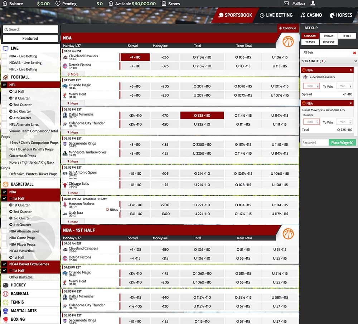Expand 7 More for Magic vs Heat
Screen dimensions: 358x324
(x=73, y=103)
